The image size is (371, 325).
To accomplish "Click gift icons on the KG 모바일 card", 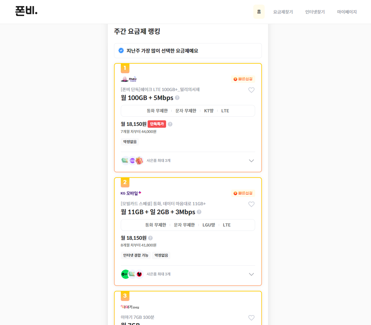I will tap(132, 274).
